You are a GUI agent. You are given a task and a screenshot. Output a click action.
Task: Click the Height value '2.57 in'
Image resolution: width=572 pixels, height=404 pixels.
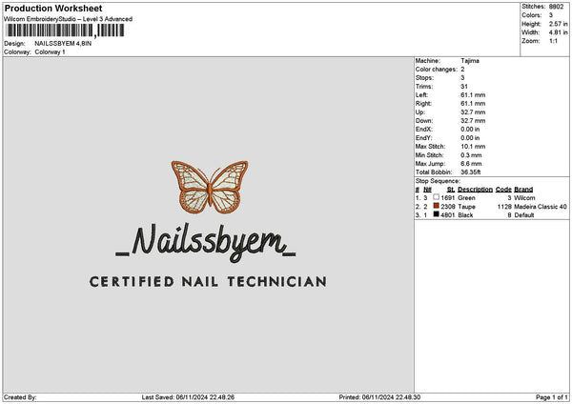(x=558, y=24)
